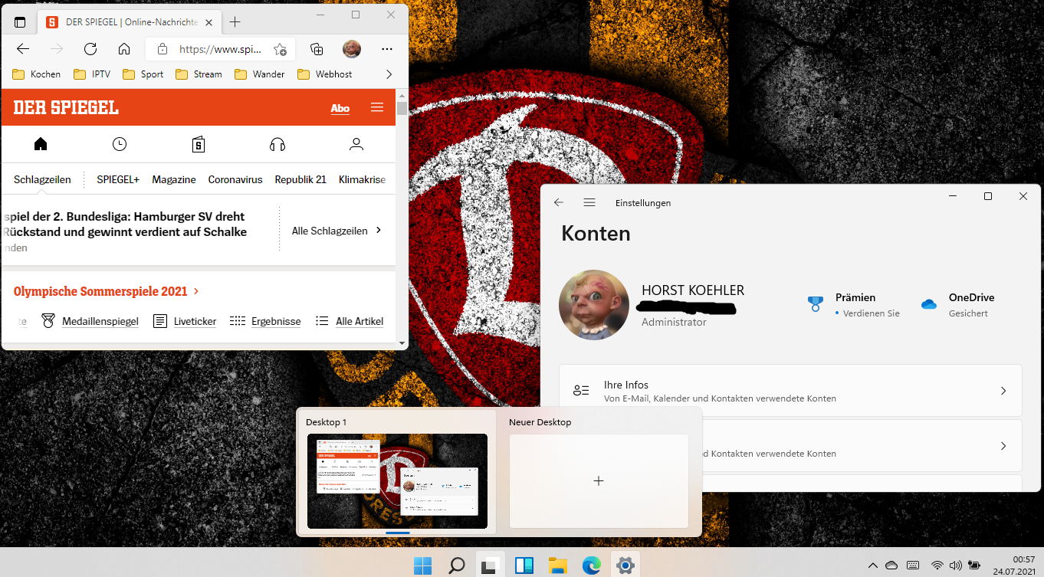Click DER SPIEGEL logo

(66, 107)
